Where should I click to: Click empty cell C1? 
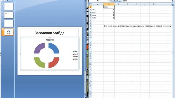click(119, 7)
